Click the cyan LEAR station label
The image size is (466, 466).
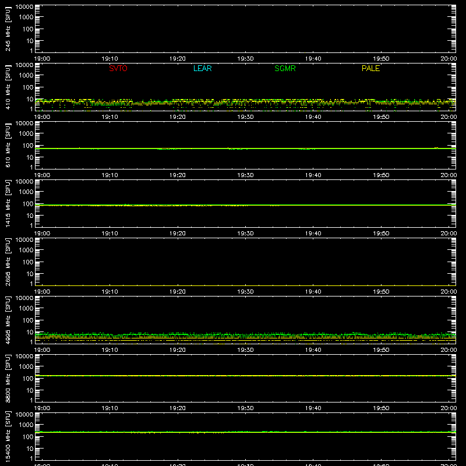[202, 68]
